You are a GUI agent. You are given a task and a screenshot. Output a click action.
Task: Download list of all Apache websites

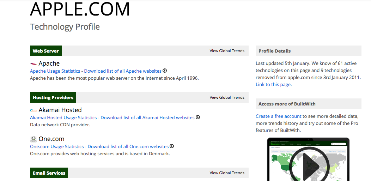click(x=123, y=71)
